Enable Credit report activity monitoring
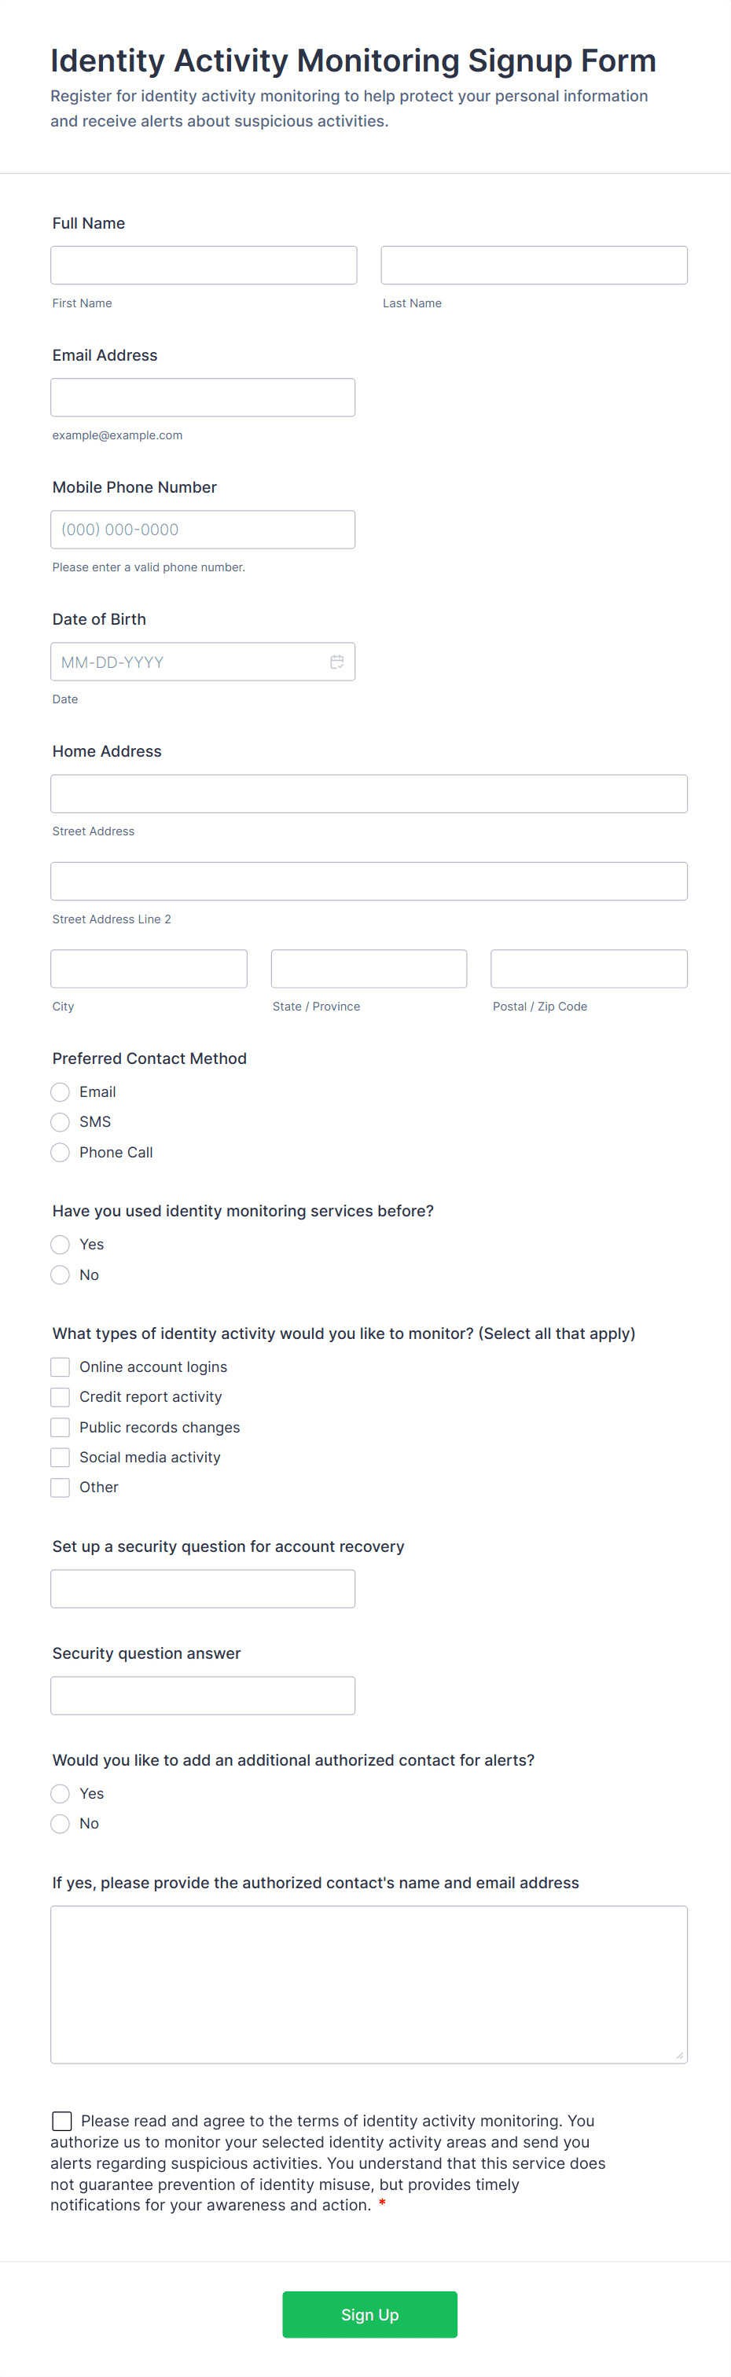This screenshot has height=2377, width=731. point(60,1397)
